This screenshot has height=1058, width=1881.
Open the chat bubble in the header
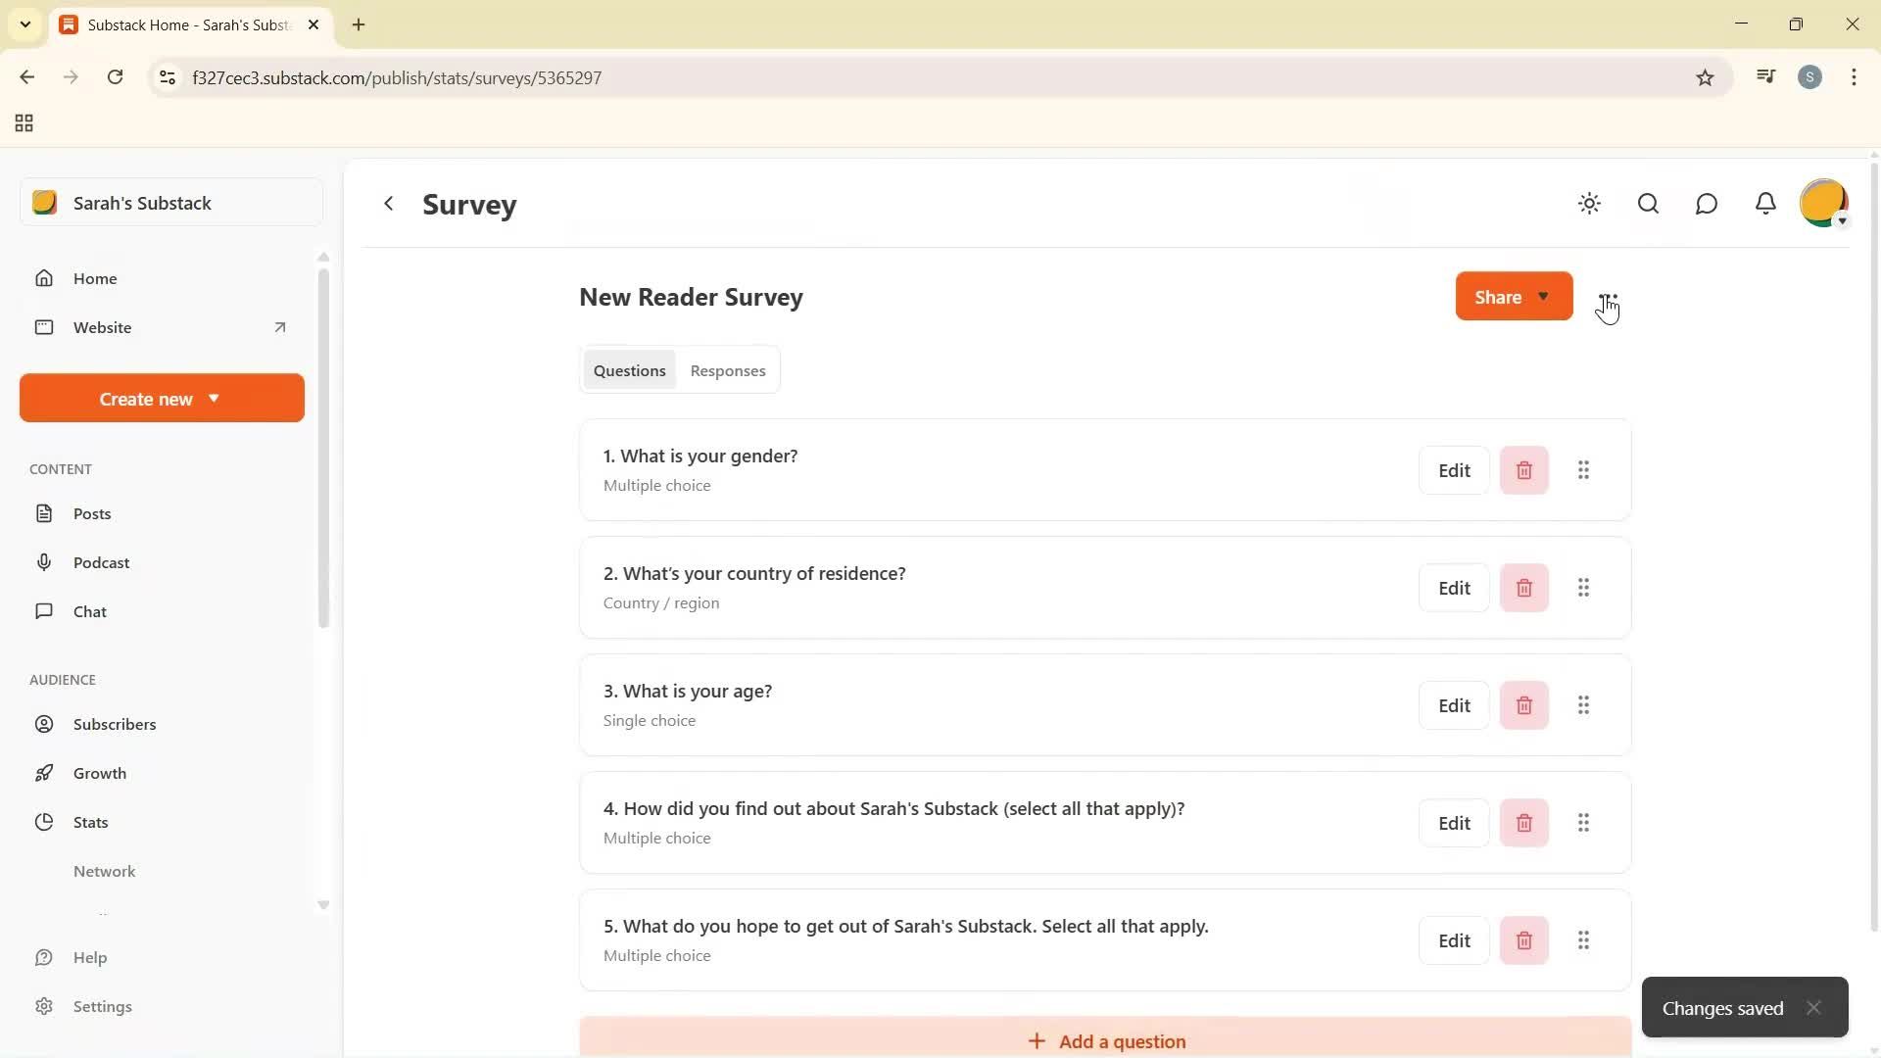1707,204
